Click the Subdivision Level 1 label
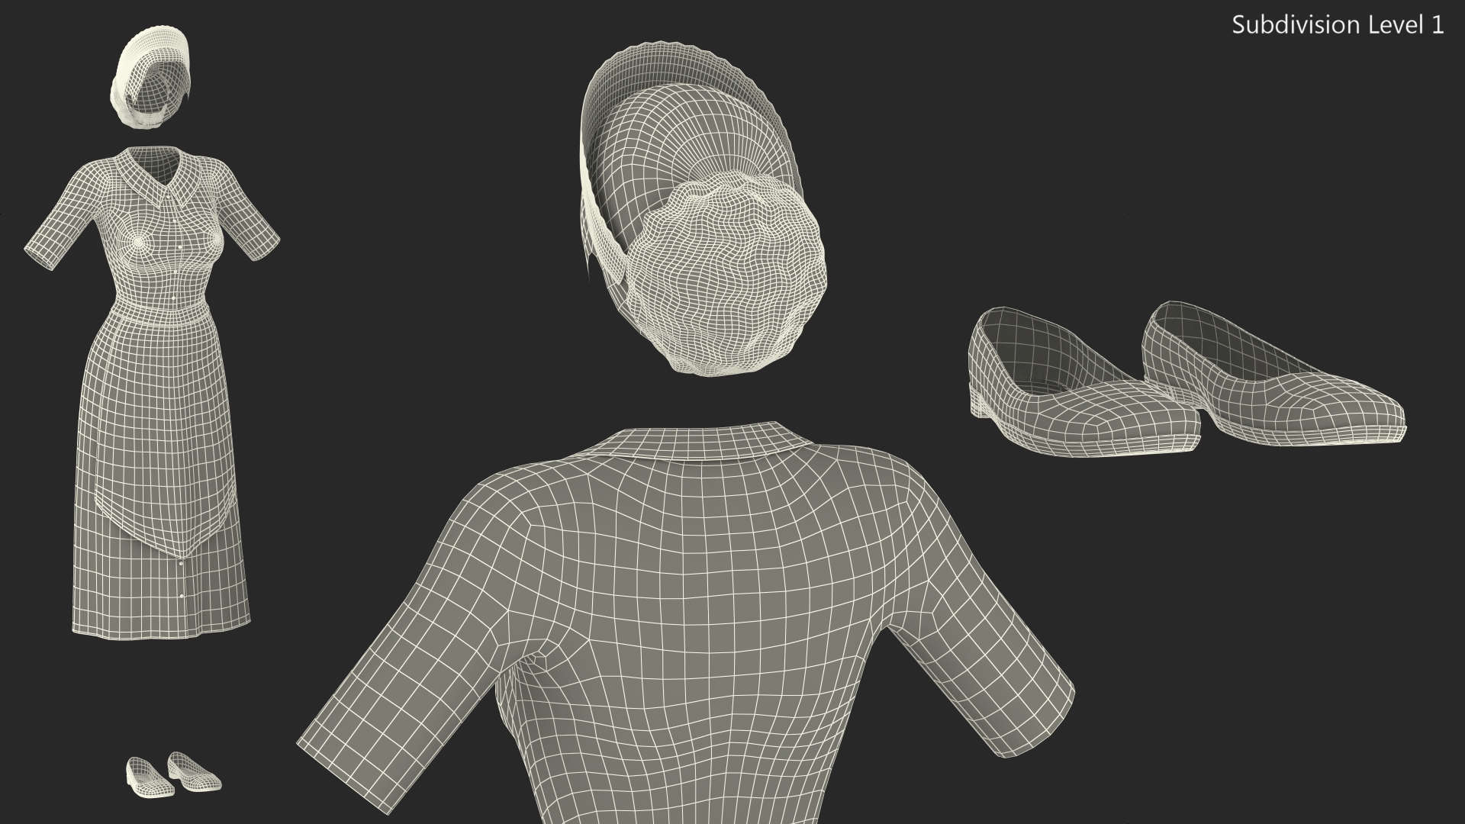Screen dimensions: 1465x824 pos(1338,25)
